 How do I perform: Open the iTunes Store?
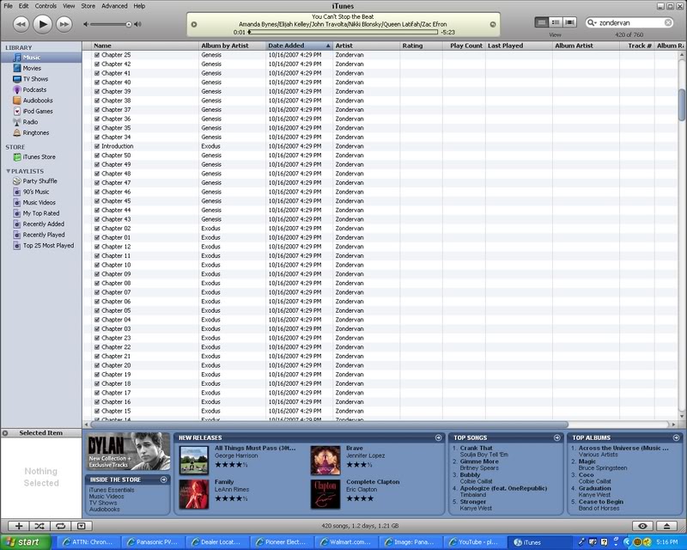(40, 156)
